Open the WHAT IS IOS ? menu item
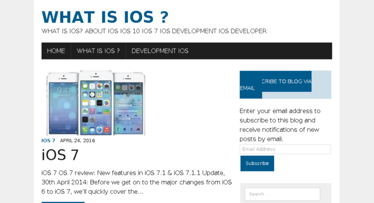Screen dimensions: 374x203 coord(98,51)
